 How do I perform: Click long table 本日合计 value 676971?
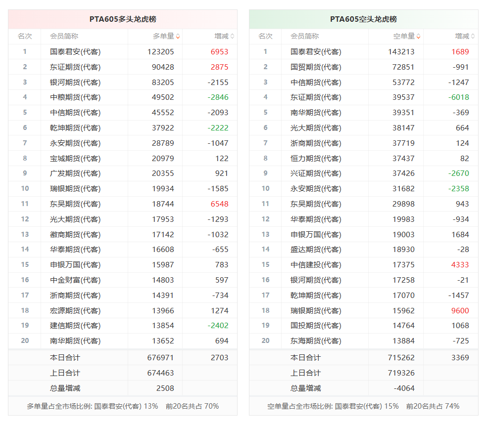(x=160, y=358)
